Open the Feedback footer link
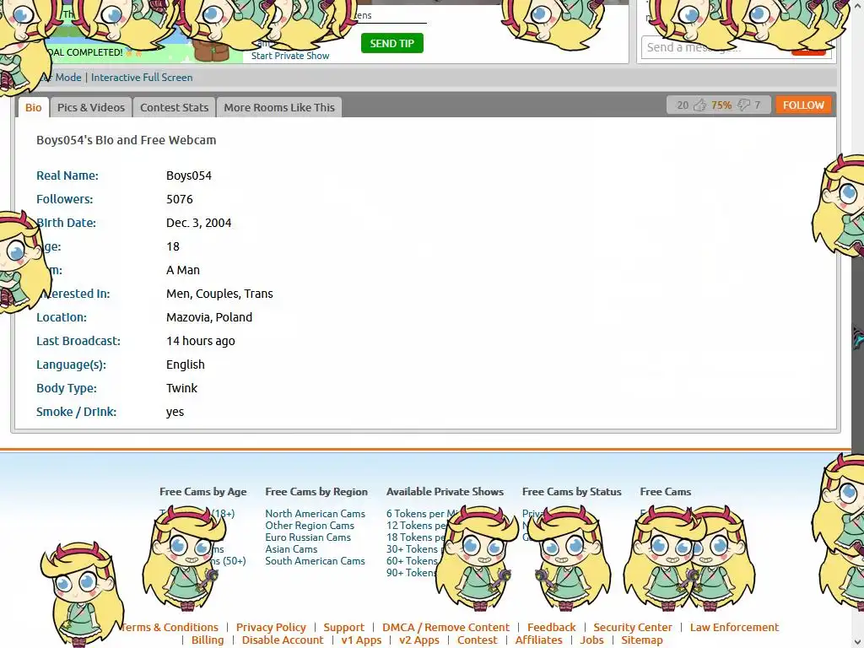 pos(552,627)
